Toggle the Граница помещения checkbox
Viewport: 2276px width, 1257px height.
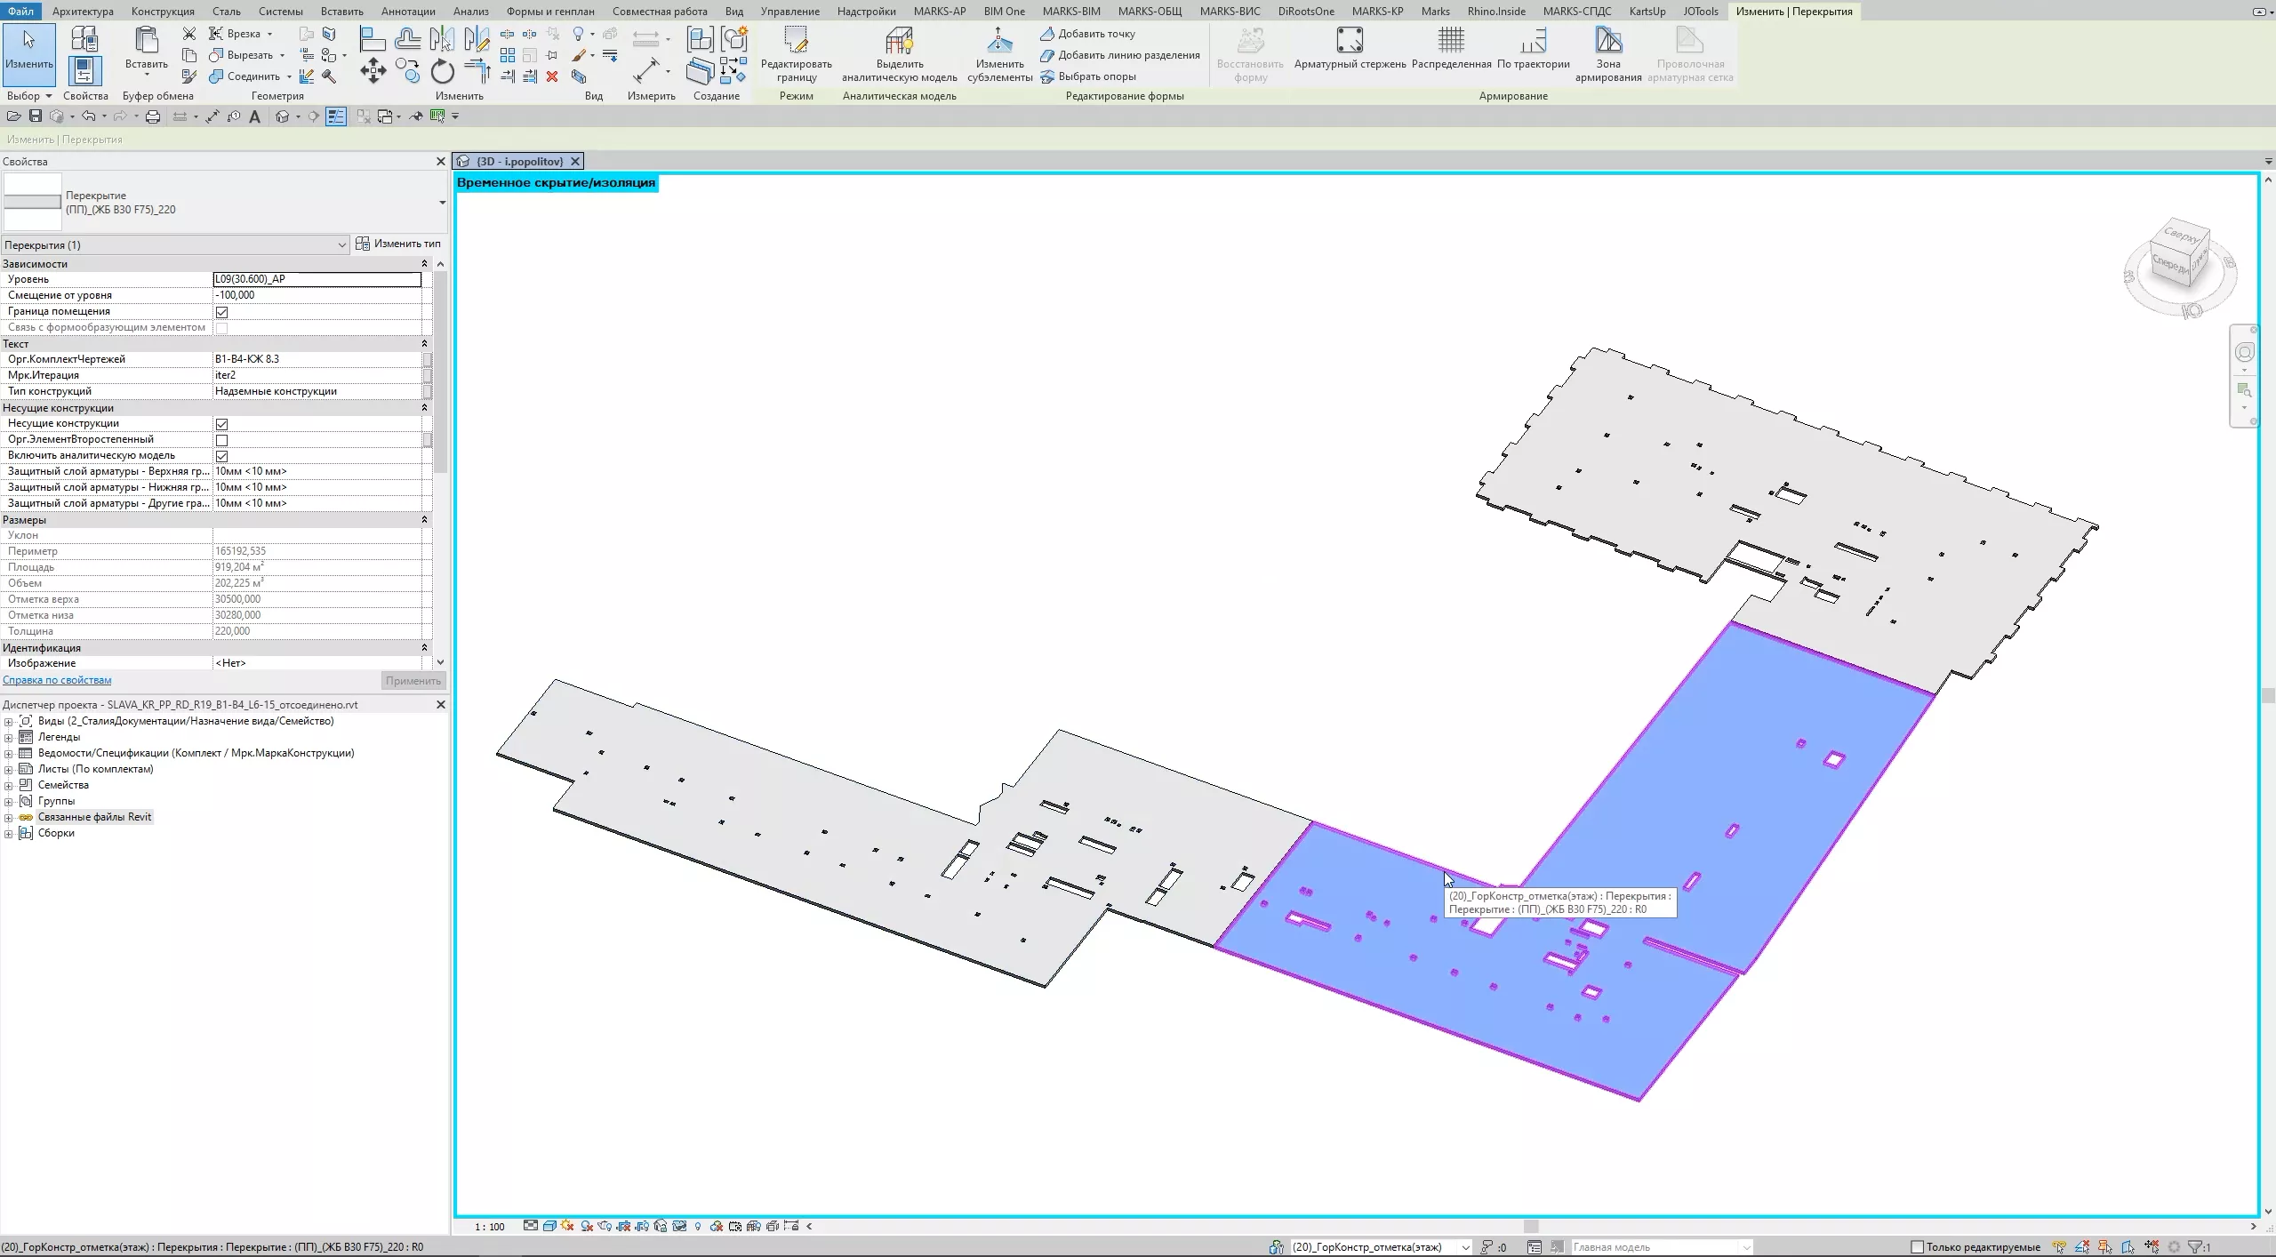(222, 312)
